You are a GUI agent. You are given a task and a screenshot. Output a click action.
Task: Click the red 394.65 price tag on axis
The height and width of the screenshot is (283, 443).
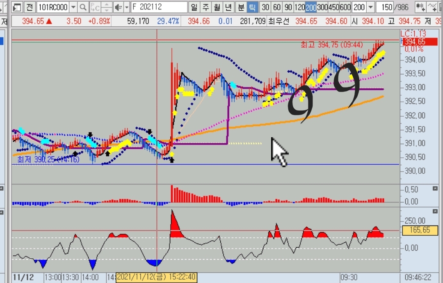[420, 41]
